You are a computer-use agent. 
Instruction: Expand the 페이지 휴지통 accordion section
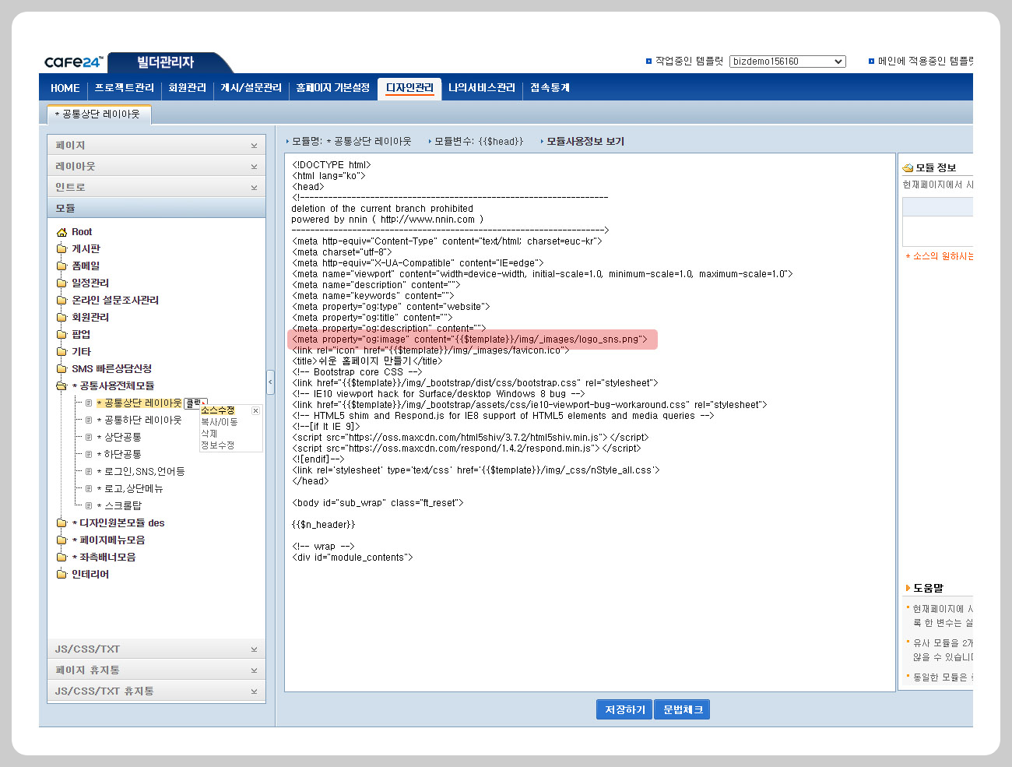[156, 670]
